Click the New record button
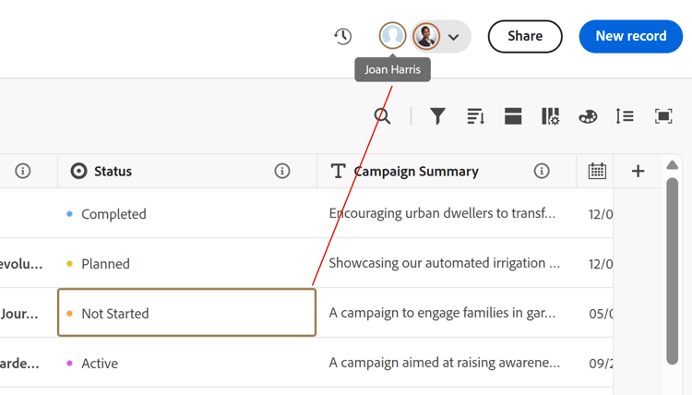Image resolution: width=692 pixels, height=395 pixels. pos(631,36)
